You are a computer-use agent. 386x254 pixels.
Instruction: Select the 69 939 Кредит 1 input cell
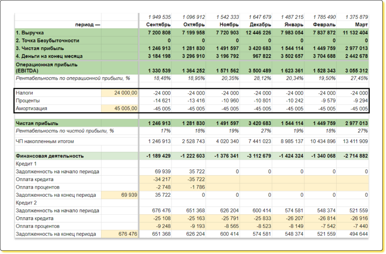tap(119, 195)
